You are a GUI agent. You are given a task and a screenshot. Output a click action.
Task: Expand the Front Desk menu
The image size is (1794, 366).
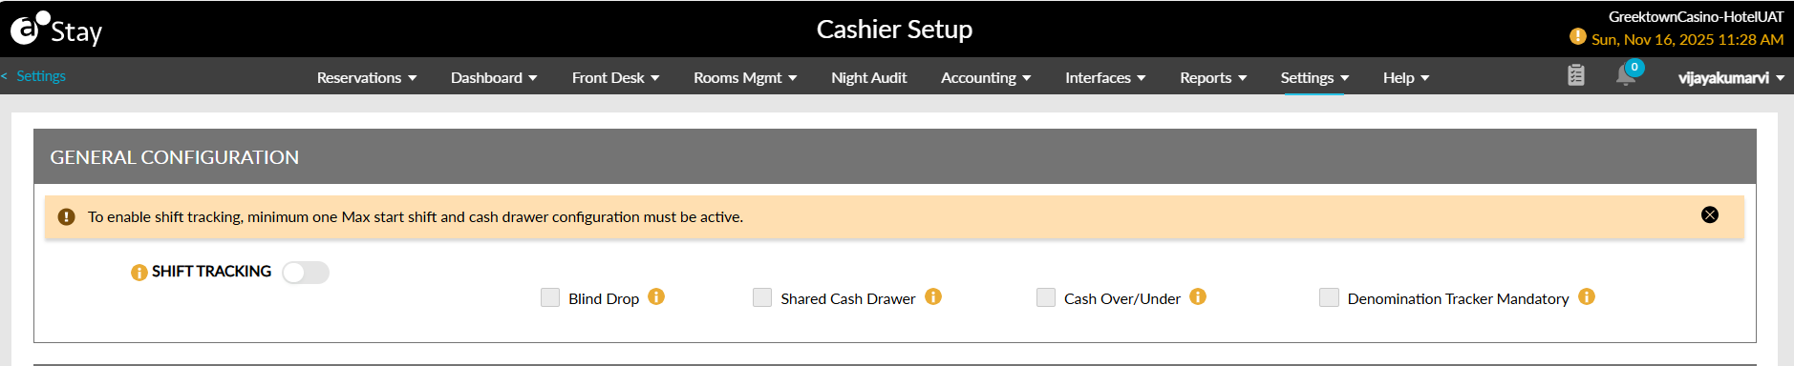tap(615, 77)
